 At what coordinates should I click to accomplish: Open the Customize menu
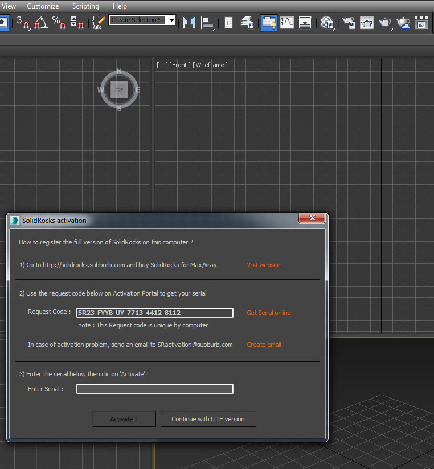click(43, 6)
